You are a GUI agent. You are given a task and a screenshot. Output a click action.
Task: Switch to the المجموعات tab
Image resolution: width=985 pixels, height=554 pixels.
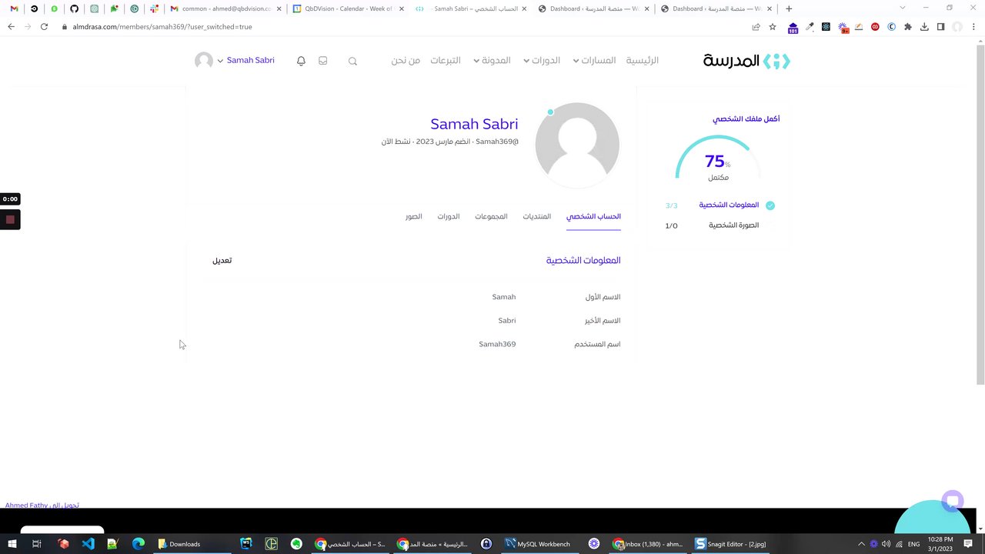(491, 217)
